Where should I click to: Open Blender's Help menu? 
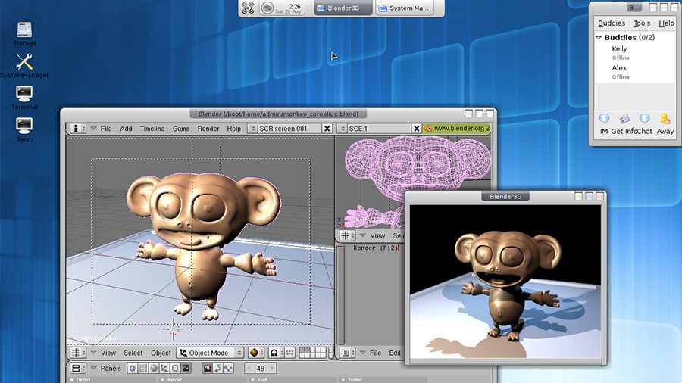(233, 129)
